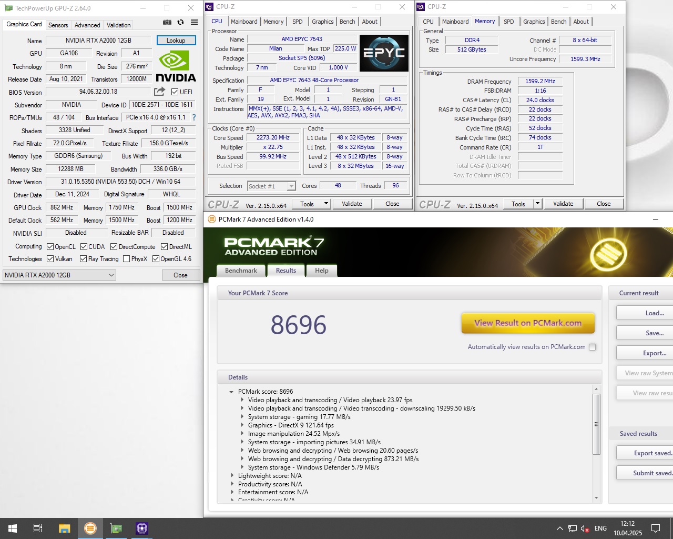Click the ENG language indicator

click(x=600, y=528)
